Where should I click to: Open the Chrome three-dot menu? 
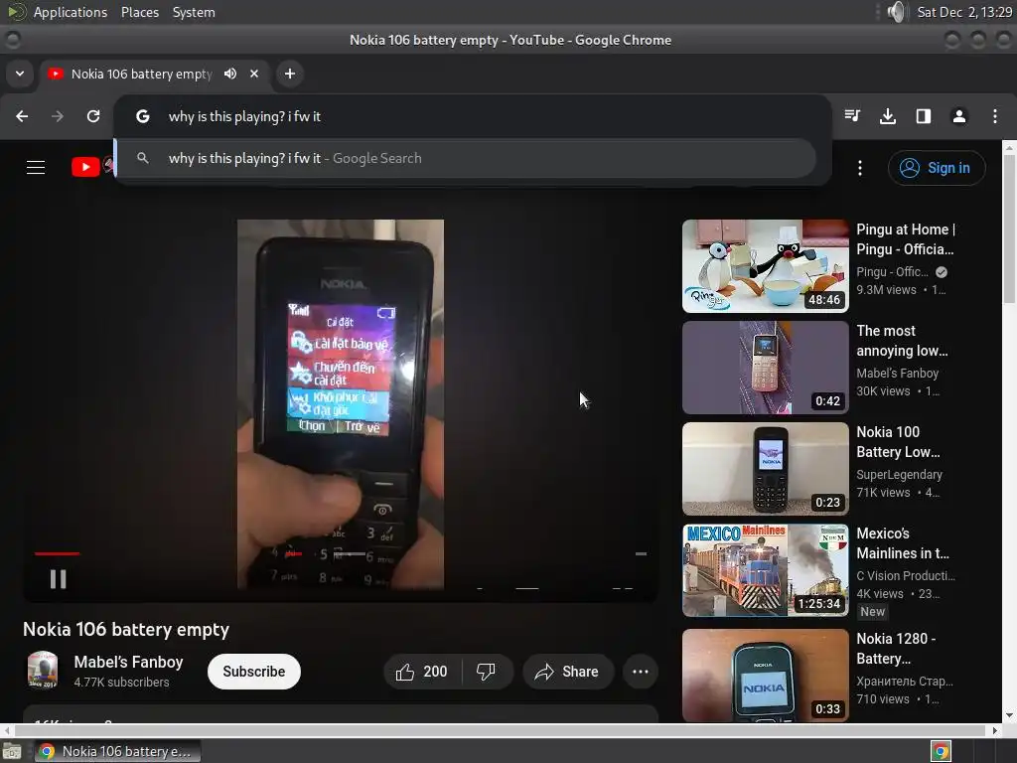pyautogui.click(x=995, y=116)
